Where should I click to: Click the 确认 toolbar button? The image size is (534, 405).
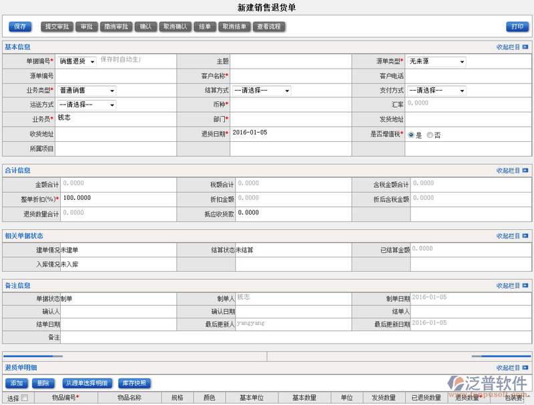pos(146,27)
